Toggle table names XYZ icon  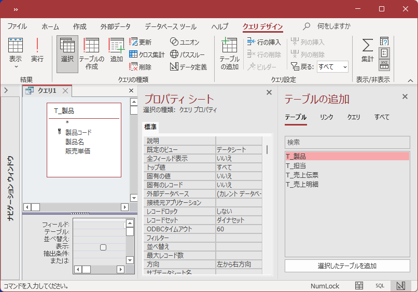pyautogui.click(x=384, y=65)
